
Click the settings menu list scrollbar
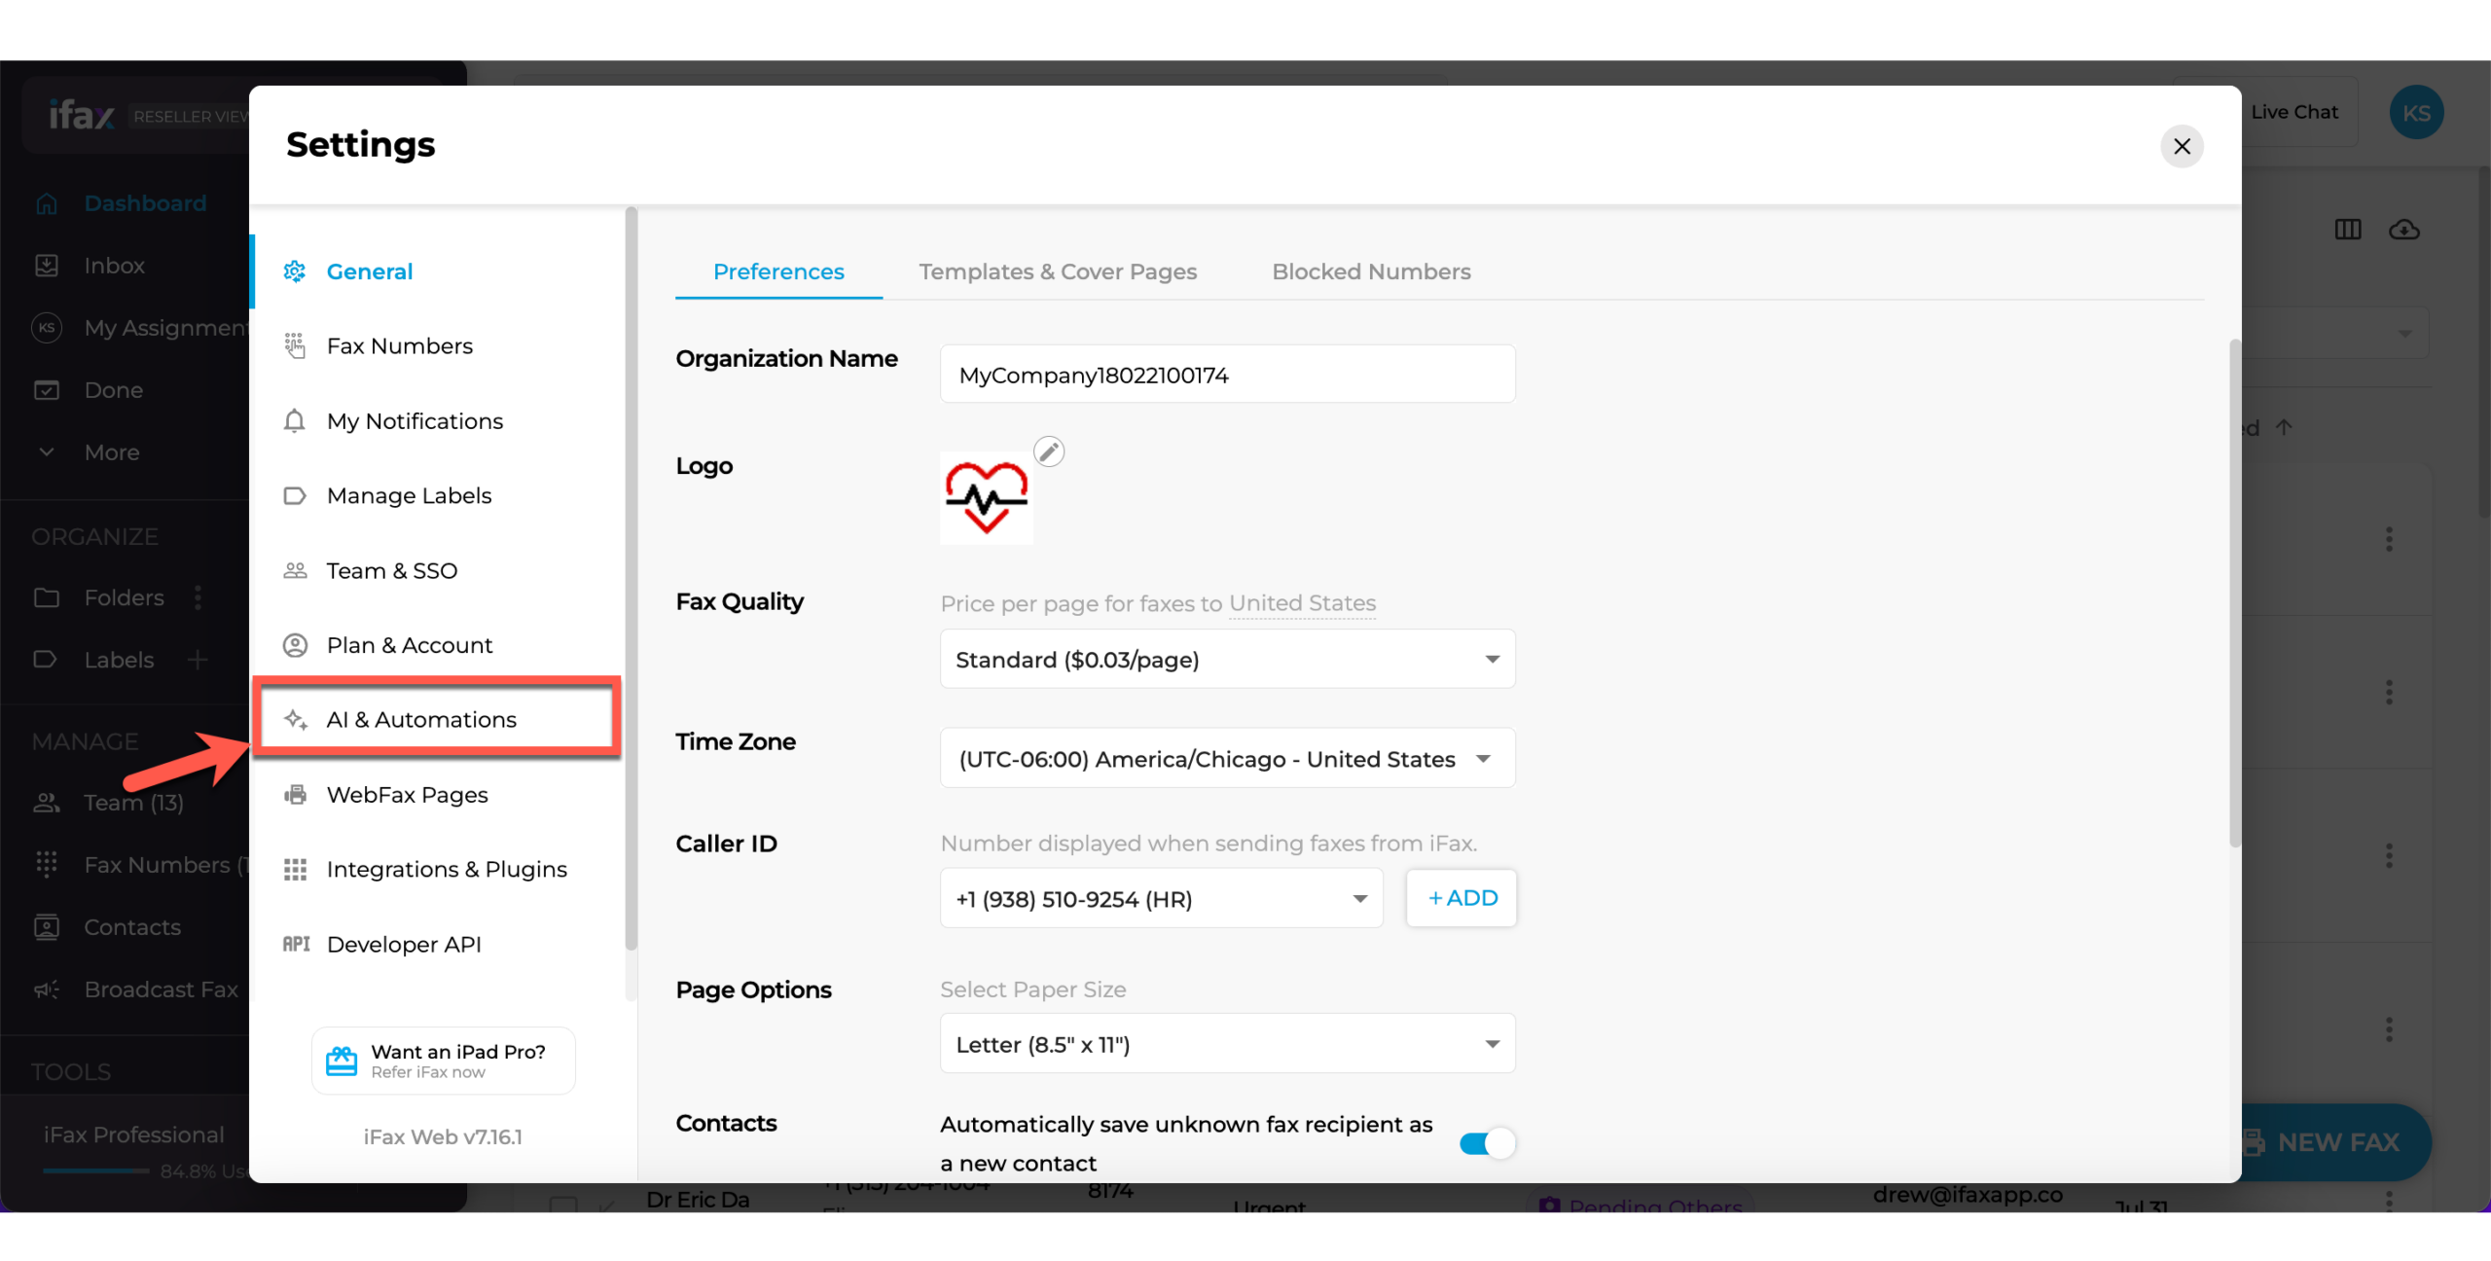pyautogui.click(x=632, y=579)
